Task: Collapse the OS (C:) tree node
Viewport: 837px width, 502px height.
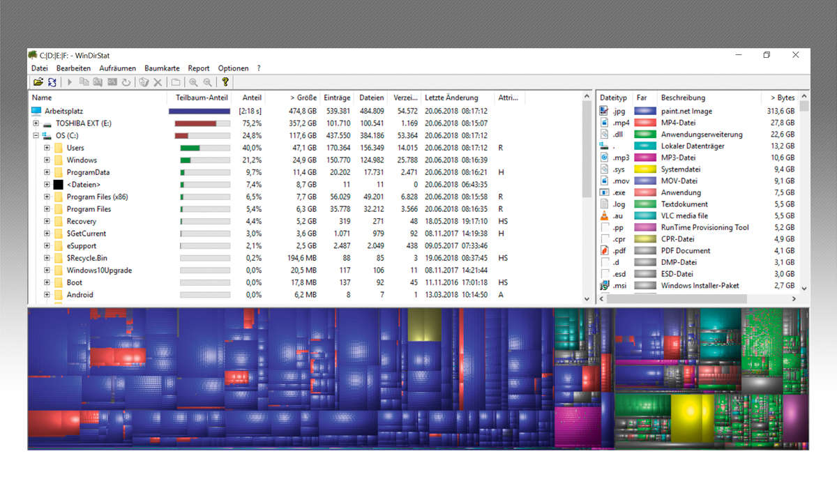Action: (36, 135)
